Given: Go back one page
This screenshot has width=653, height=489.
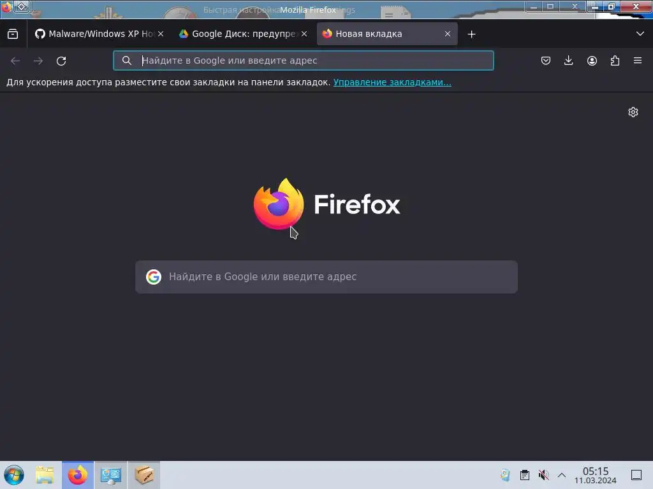Looking at the screenshot, I should (x=15, y=61).
